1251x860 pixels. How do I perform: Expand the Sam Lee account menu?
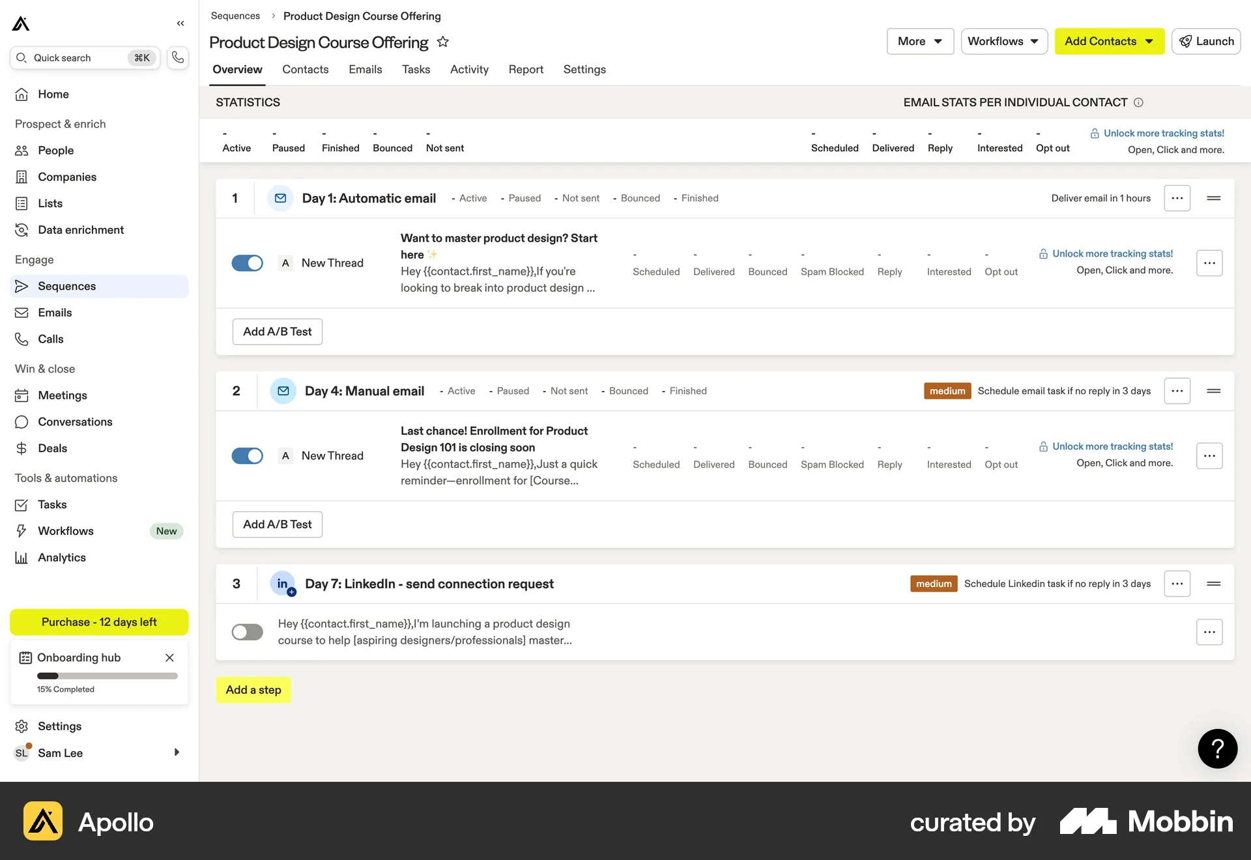click(176, 752)
